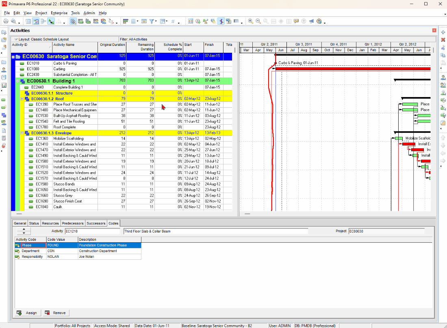The width and height of the screenshot is (447, 328).
Task: Switch to the Resources details tab
Action: tap(50, 223)
